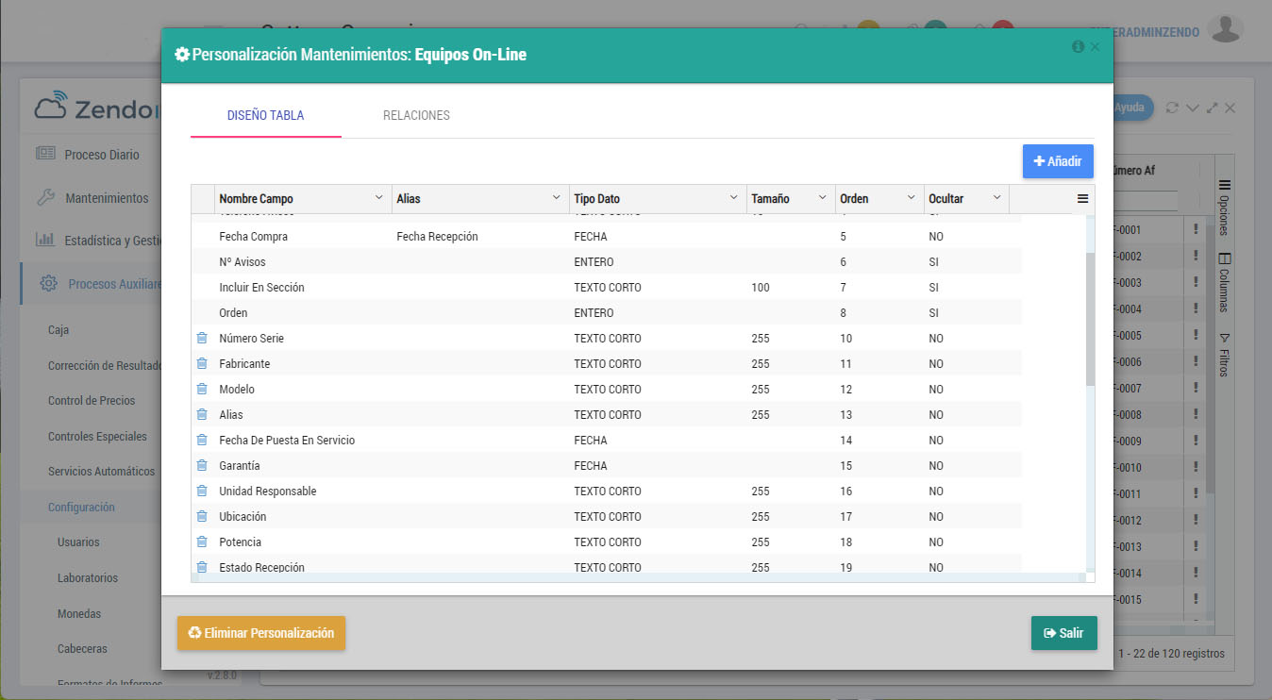Click the Zendo cloud logo
Screen dimensions: 1272x700
[51, 106]
